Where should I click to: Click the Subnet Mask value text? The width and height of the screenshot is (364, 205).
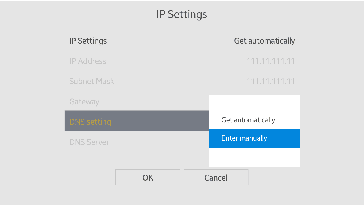click(271, 81)
